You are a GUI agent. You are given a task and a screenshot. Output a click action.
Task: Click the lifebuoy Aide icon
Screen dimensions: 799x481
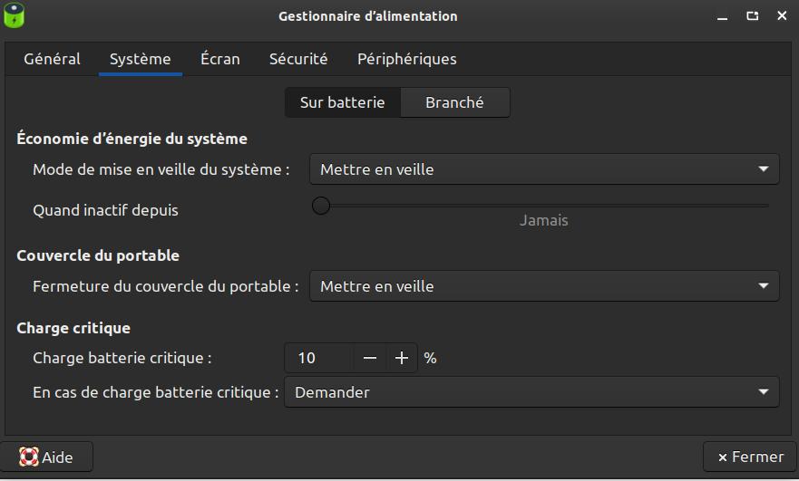coord(28,457)
